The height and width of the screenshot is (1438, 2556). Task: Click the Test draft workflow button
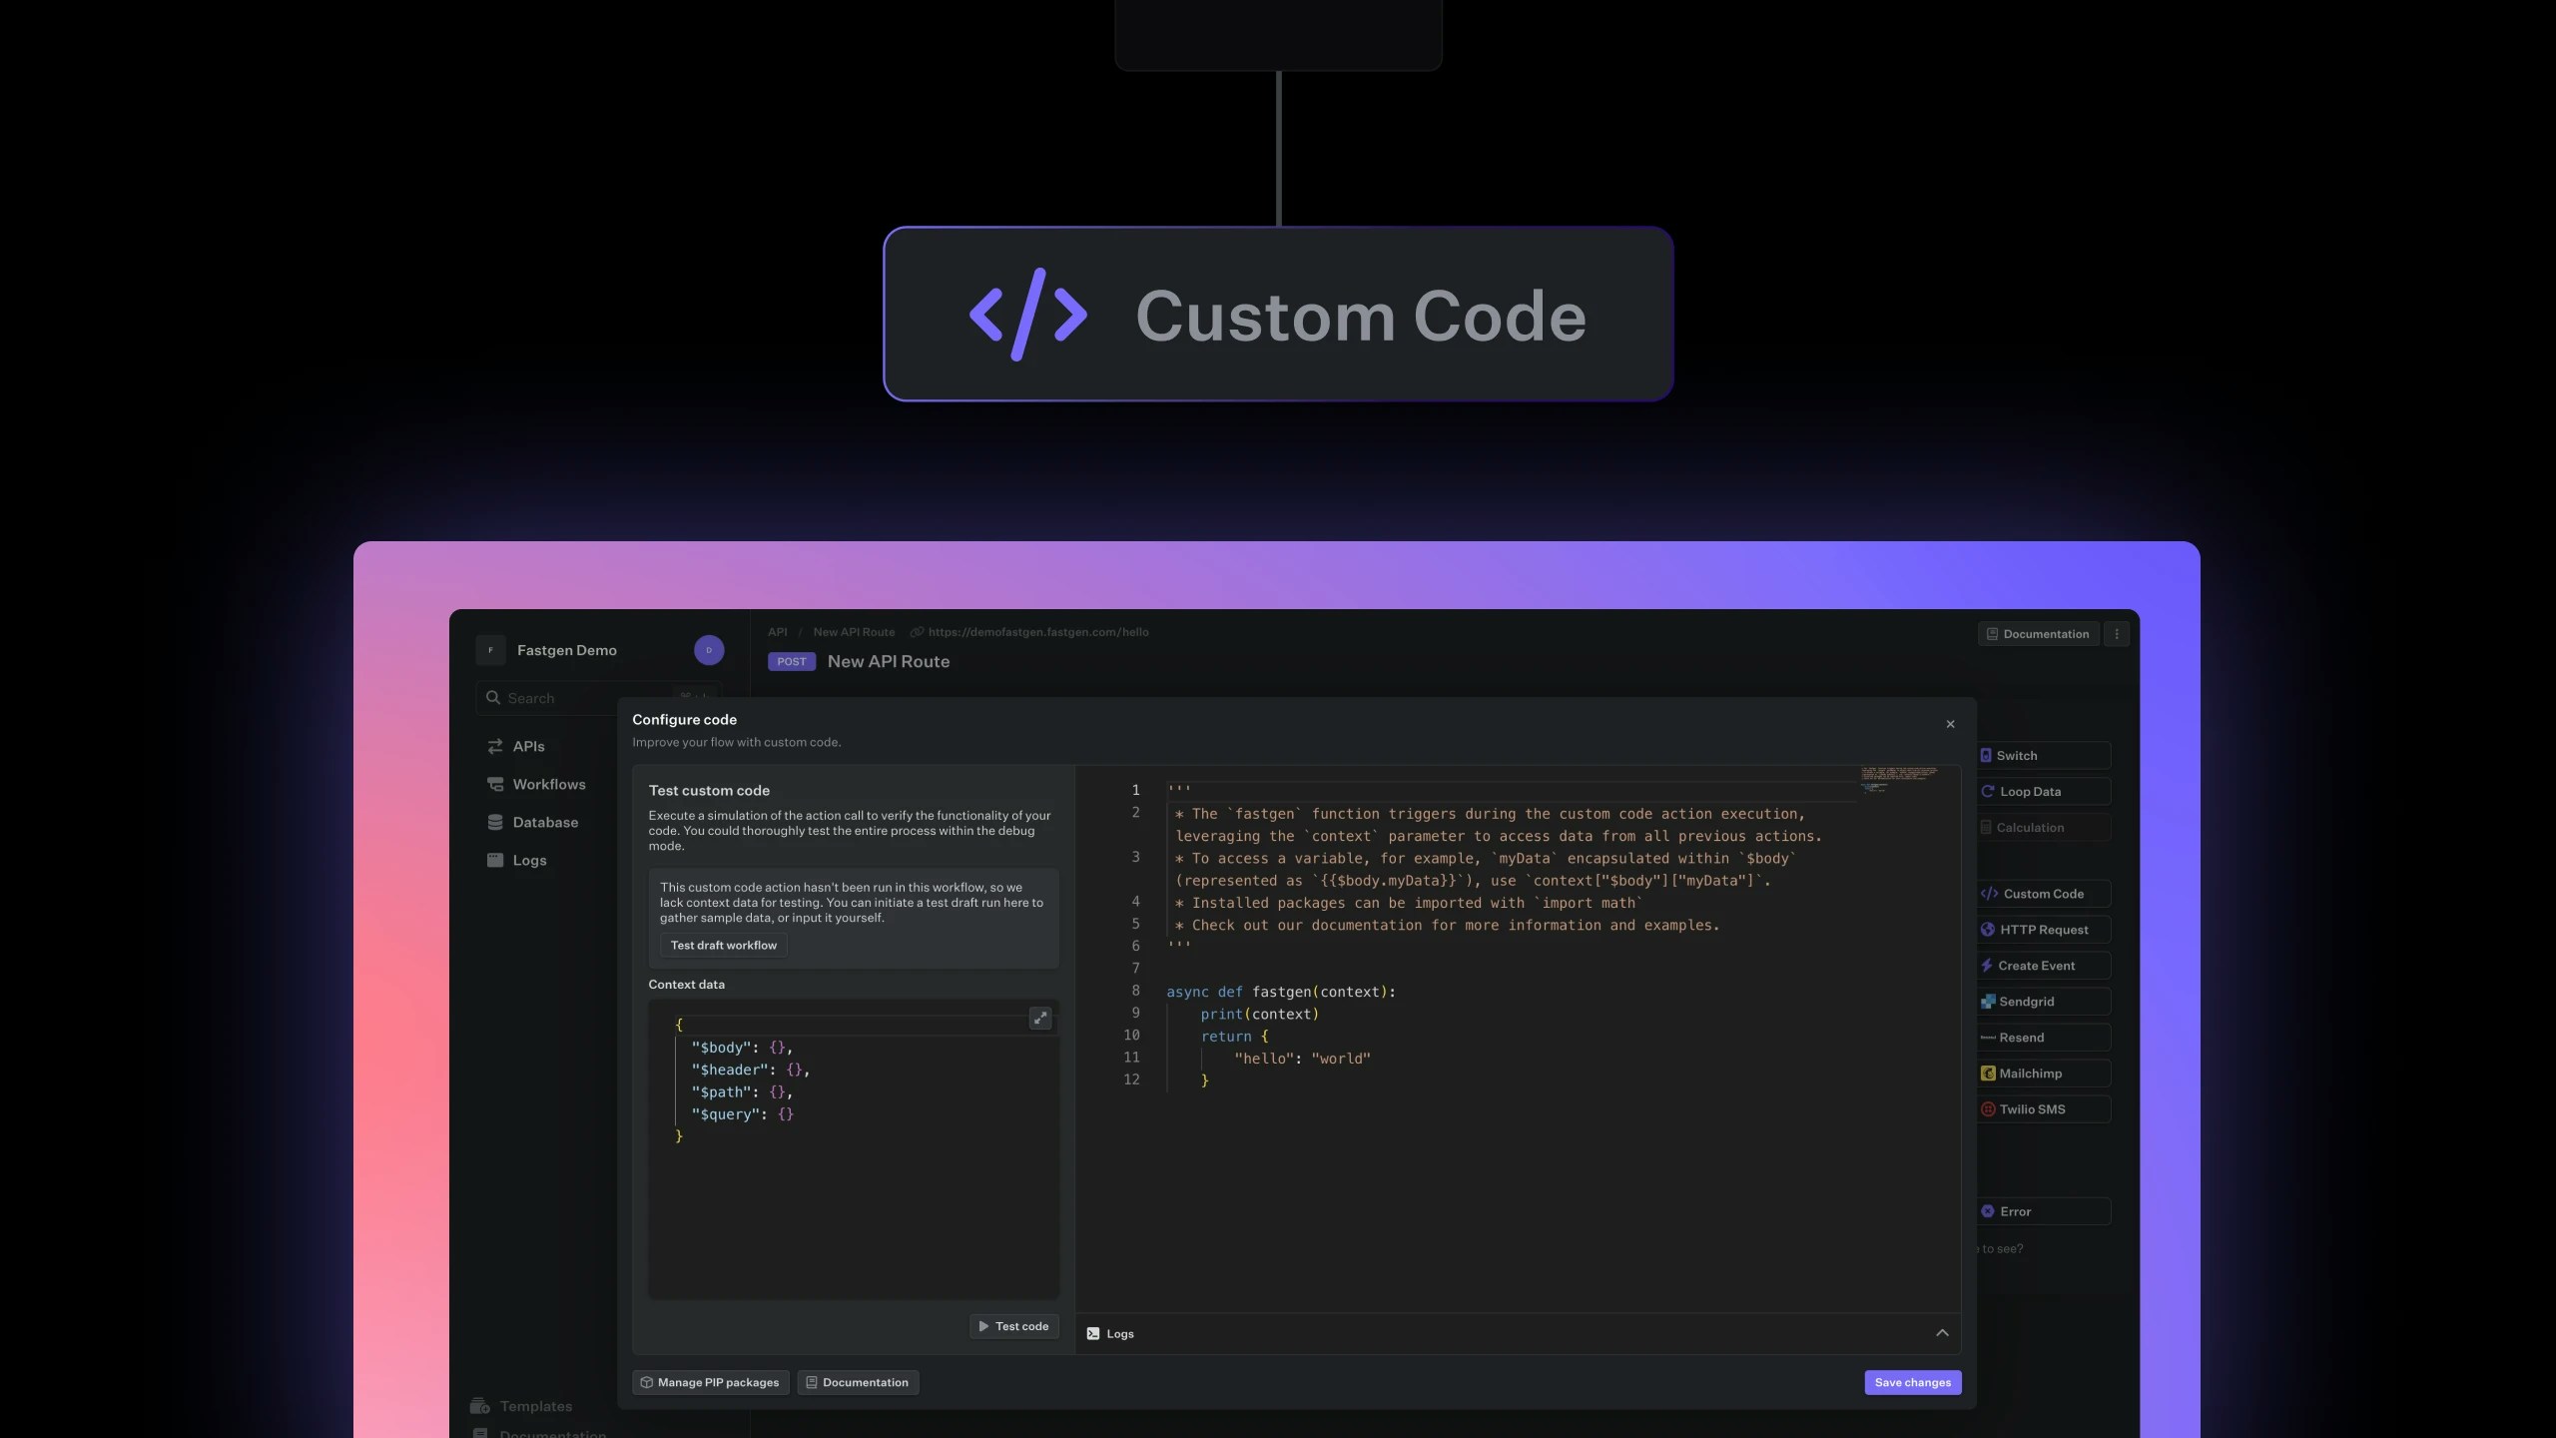point(723,944)
